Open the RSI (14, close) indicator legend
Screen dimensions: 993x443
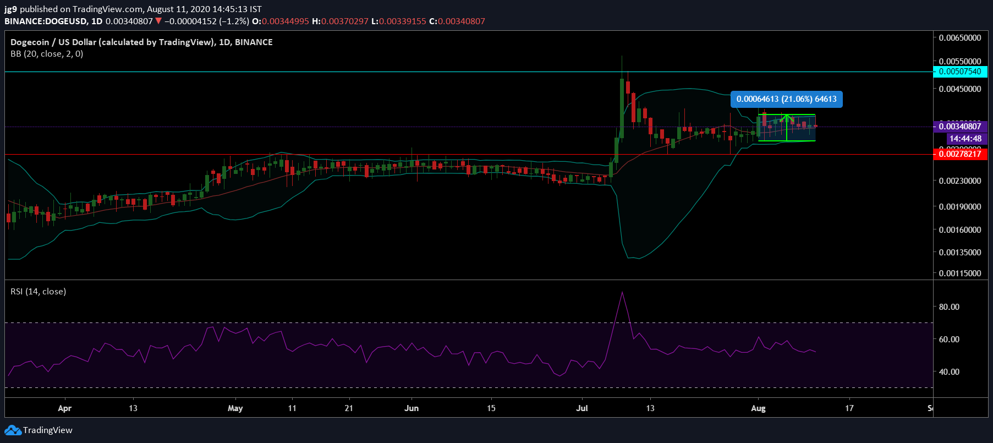[38, 292]
